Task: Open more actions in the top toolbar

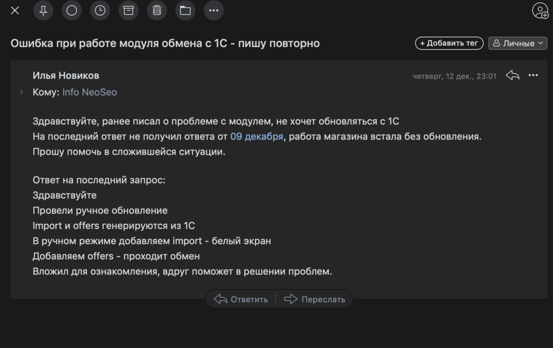Action: pos(213,10)
